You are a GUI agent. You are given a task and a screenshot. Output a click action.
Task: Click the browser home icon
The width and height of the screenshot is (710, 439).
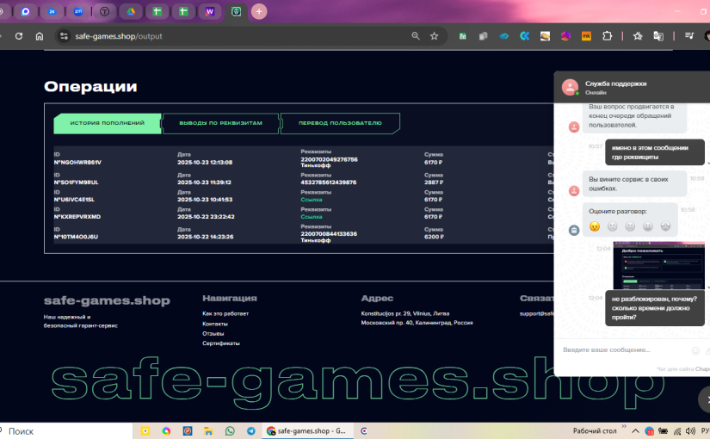pyautogui.click(x=40, y=36)
